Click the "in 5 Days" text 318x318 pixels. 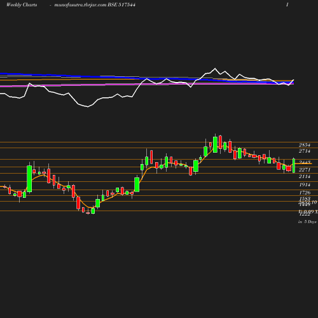coord(307,222)
